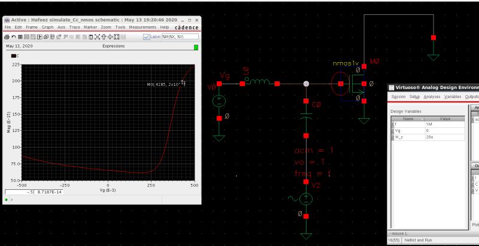Sort by the Name column header

(x=408, y=119)
